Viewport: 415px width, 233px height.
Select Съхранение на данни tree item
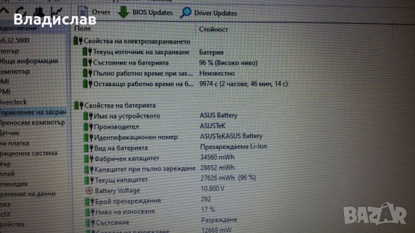tap(27, 194)
